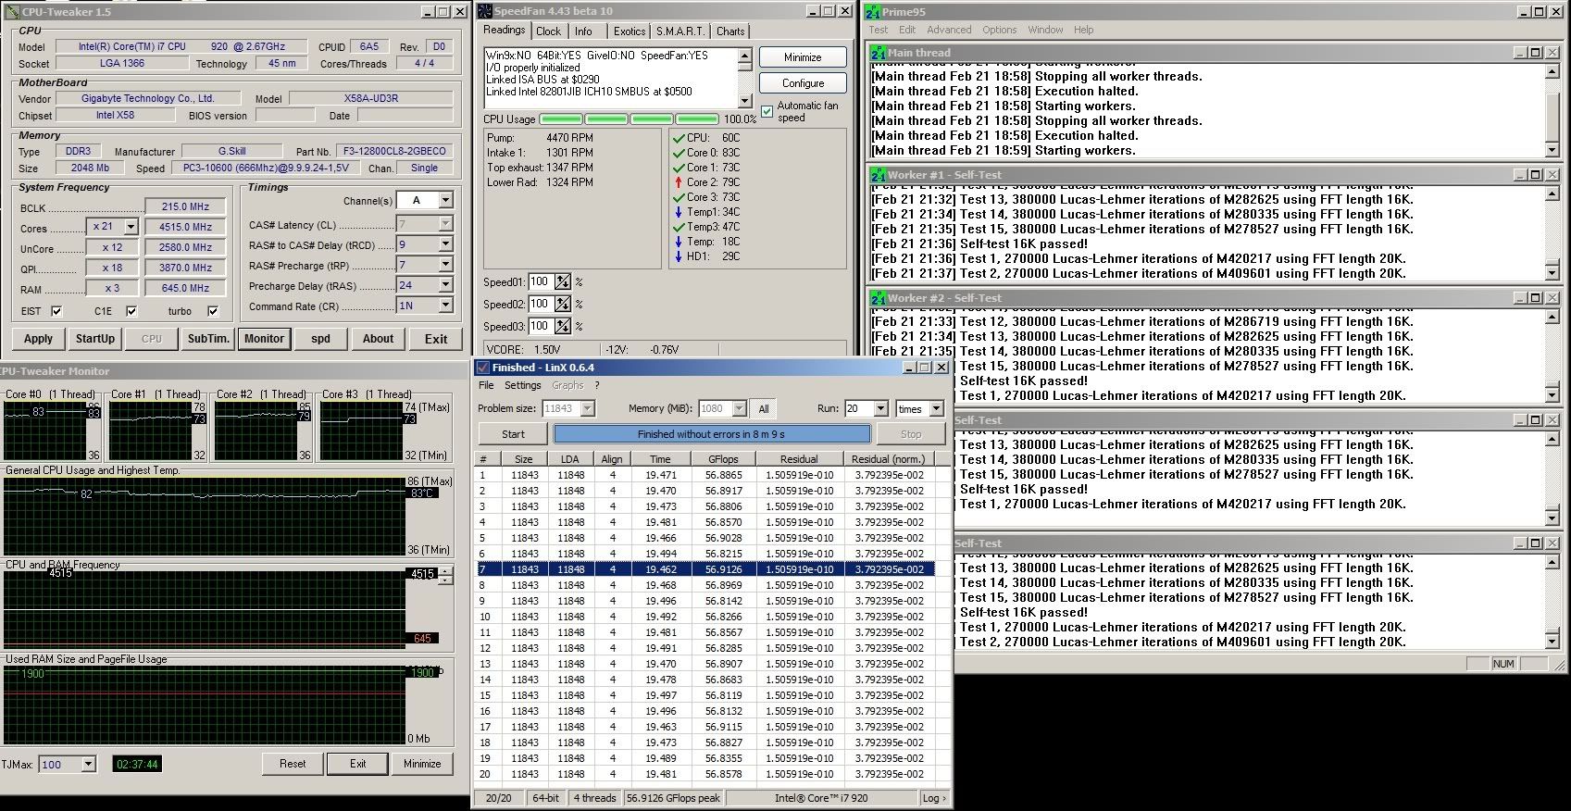The width and height of the screenshot is (1571, 811).
Task: Click the Worker #2 window icon
Action: 878,298
